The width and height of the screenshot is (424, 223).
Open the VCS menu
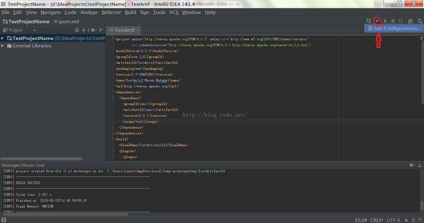[174, 12]
